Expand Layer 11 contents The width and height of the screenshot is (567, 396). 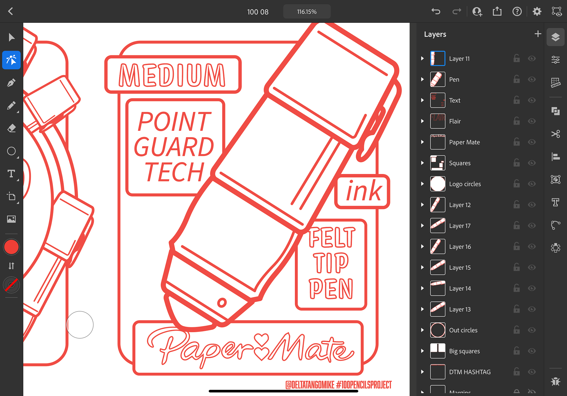(422, 58)
